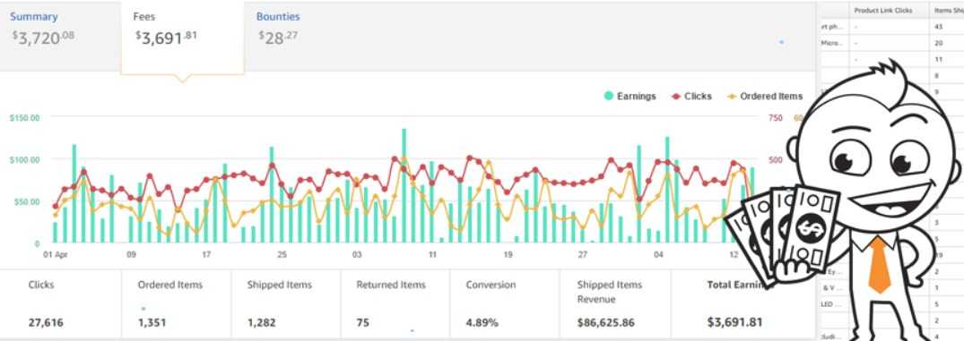964x341 pixels.
Task: Switch to the Bounties tab
Action: 279,17
